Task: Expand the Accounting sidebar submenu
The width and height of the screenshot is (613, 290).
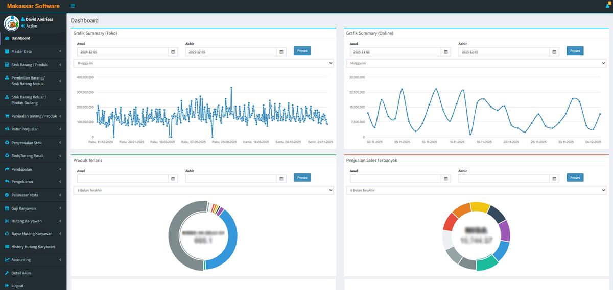Action: pyautogui.click(x=33, y=260)
